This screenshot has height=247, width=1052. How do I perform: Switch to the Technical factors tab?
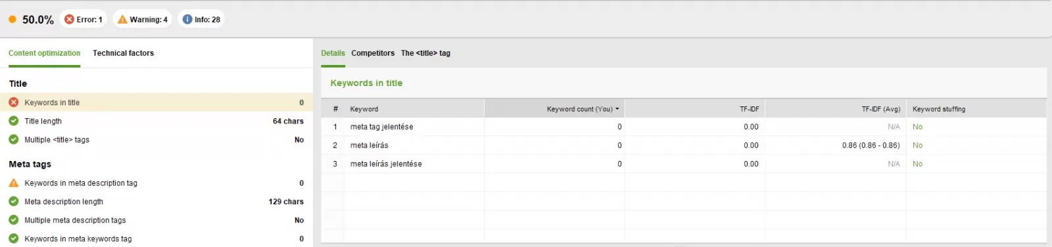coord(123,53)
